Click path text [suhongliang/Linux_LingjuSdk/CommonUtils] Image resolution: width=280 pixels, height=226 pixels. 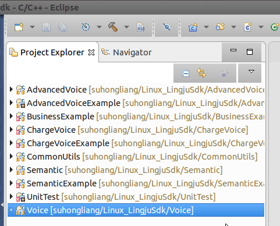point(170,157)
